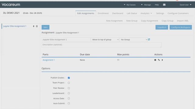Uncheck the Publish Grades checkbox
The image size is (195, 109).
[x=69, y=78]
